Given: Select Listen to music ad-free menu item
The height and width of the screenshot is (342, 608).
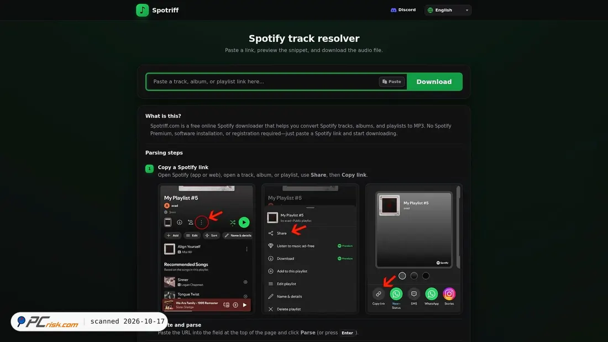Looking at the screenshot, I should (x=310, y=246).
